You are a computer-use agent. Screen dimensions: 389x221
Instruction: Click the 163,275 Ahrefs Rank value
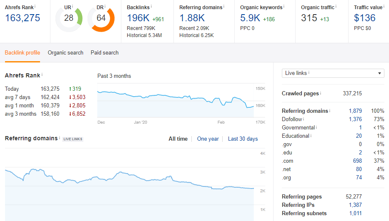tap(23, 18)
